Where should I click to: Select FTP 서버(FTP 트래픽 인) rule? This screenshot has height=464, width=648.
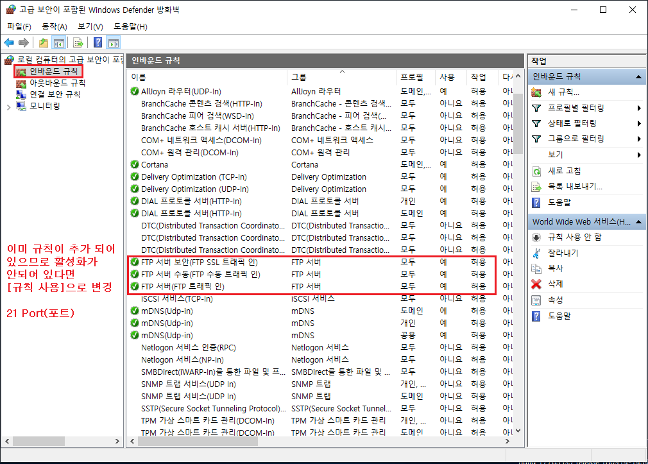pos(321,286)
